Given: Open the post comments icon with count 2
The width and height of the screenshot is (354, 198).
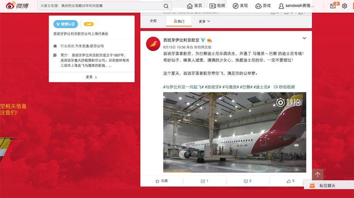Looking at the screenshot, I should click(x=247, y=181).
